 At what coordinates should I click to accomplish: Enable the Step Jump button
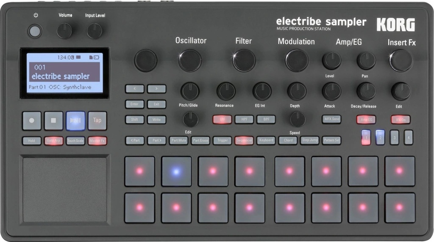pyautogui.click(x=310, y=140)
